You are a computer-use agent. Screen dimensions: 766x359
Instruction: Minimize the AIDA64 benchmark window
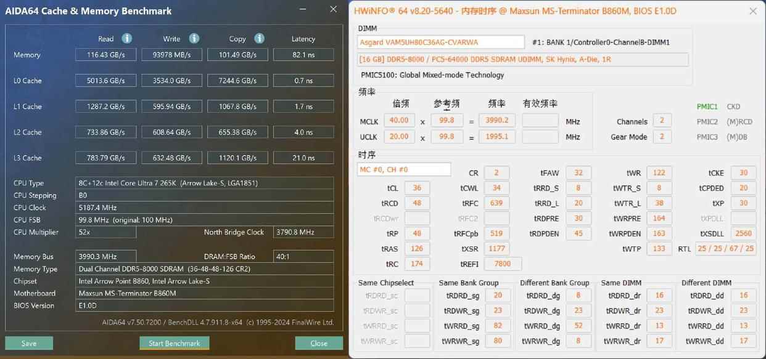[x=302, y=9]
